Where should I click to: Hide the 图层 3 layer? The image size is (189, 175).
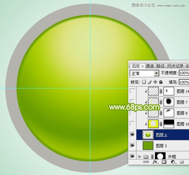132,146
